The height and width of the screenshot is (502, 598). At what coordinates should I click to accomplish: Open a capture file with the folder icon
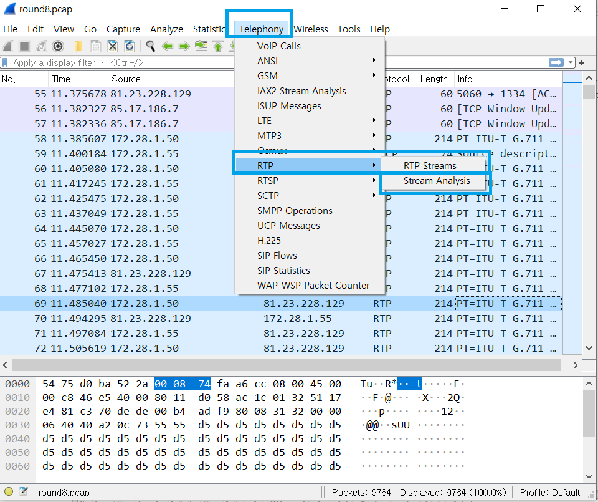coord(78,46)
